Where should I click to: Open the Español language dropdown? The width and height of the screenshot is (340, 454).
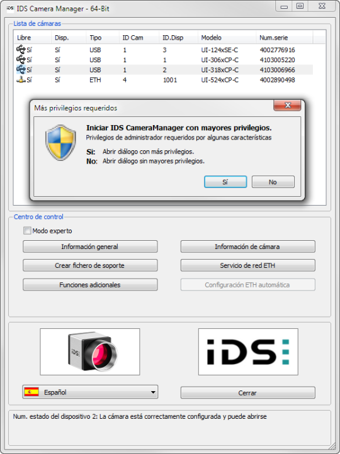[x=90, y=392]
